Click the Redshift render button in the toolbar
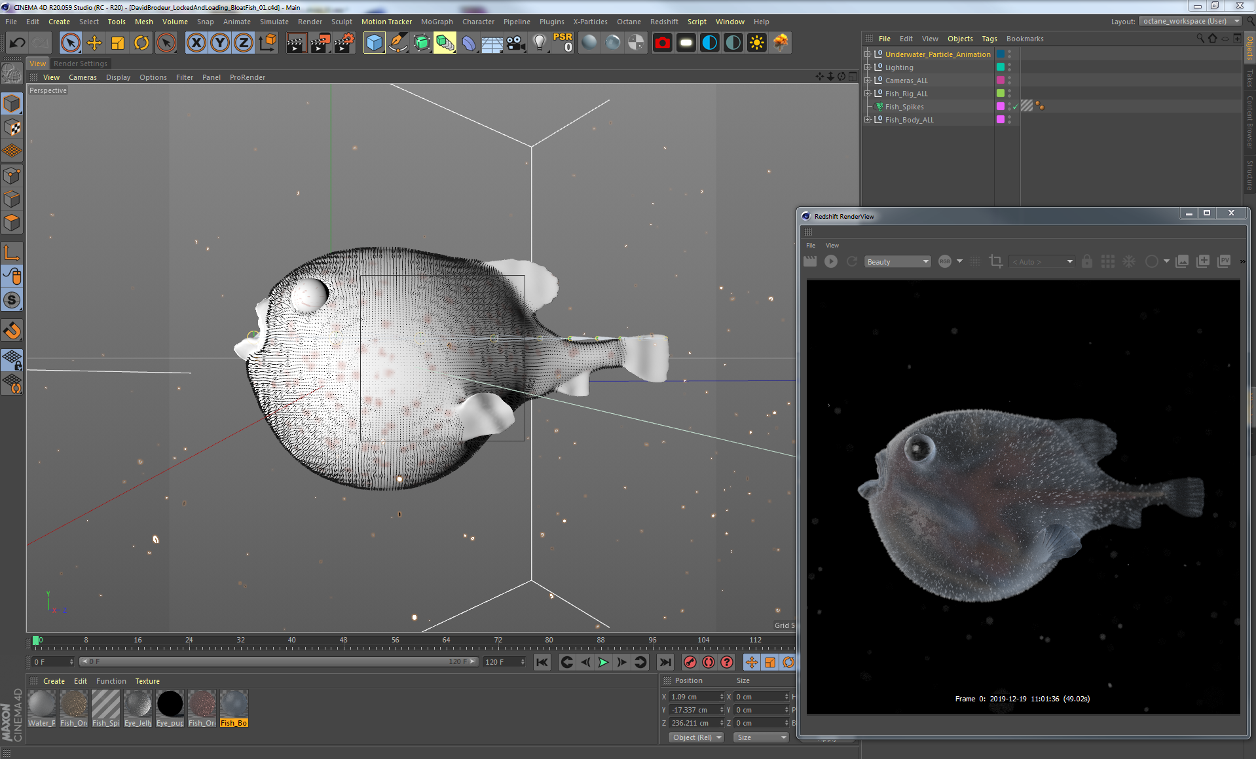Image resolution: width=1256 pixels, height=759 pixels. pos(663,43)
